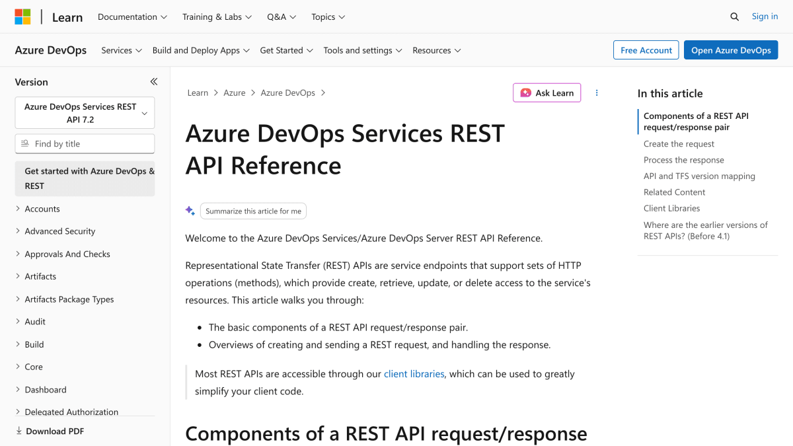Screen dimensions: 793x446
Task: Open the Topics dropdown menu
Action: 328,17
